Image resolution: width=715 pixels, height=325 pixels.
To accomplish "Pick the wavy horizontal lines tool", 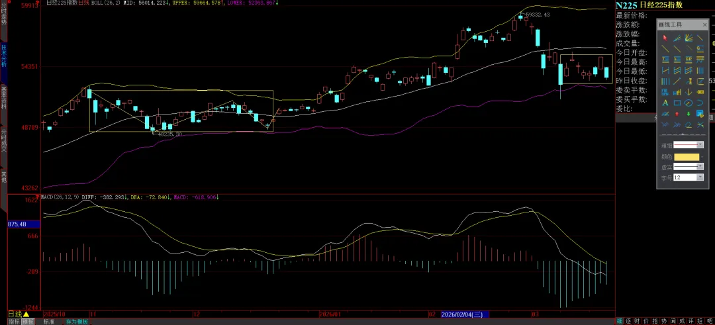I will 700,59.
